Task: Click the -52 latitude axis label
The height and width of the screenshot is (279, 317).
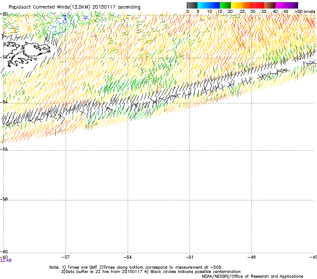Action: pos(4,57)
